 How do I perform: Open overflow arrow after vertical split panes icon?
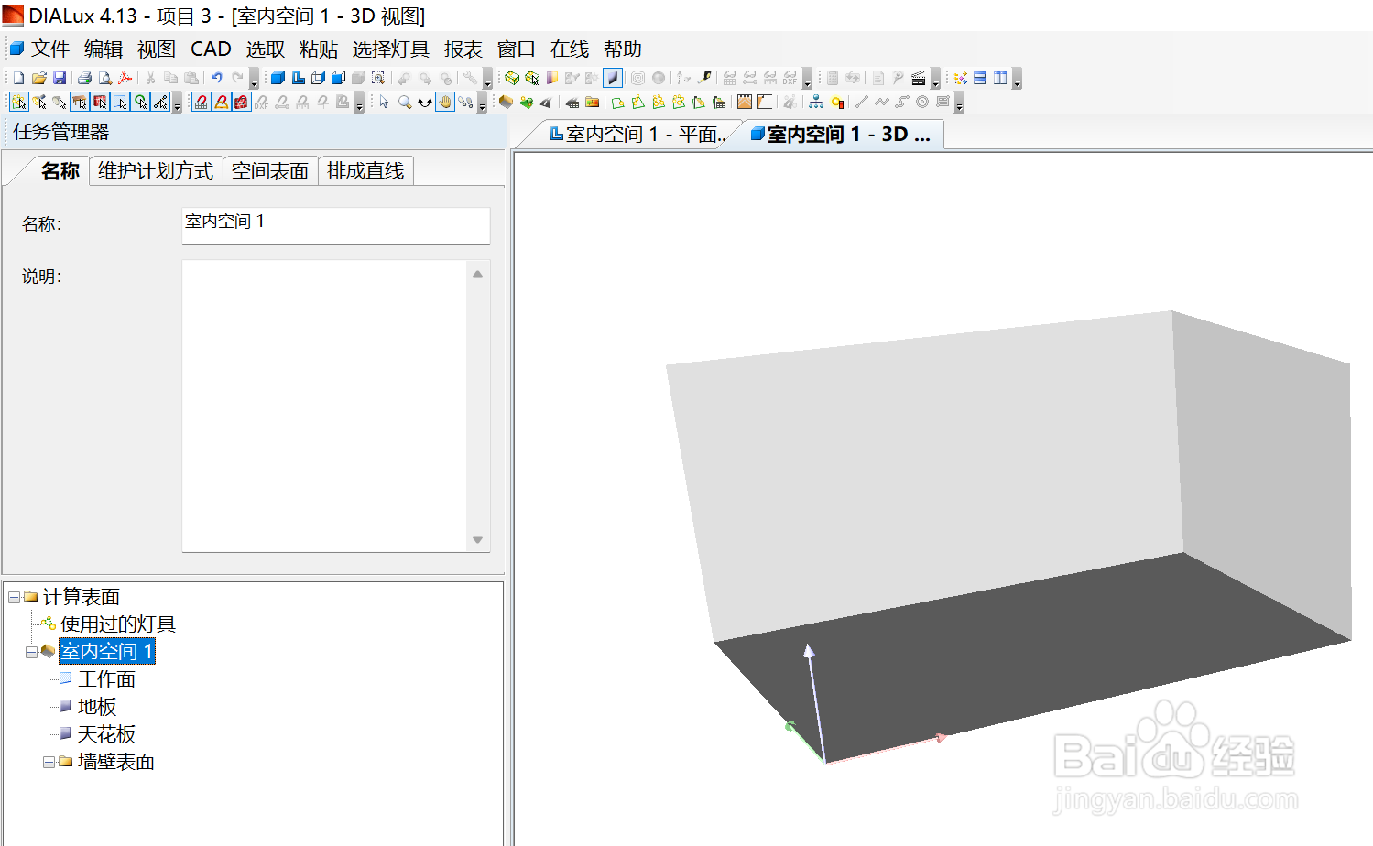point(1018,81)
